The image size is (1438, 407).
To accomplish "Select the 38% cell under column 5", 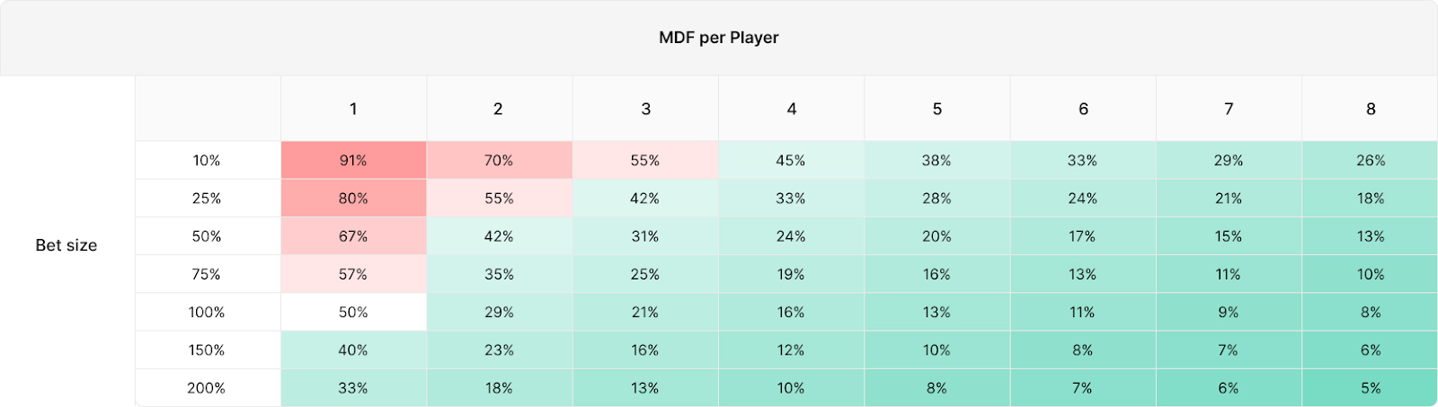I will point(936,161).
